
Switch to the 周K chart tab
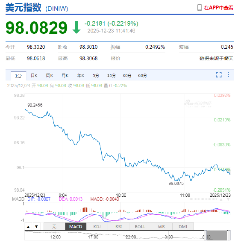[50, 75]
